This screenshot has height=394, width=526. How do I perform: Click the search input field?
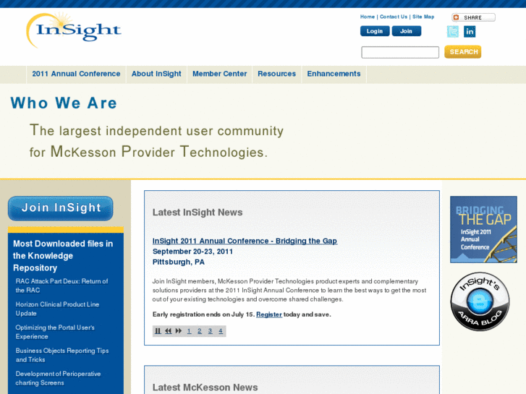click(x=400, y=52)
